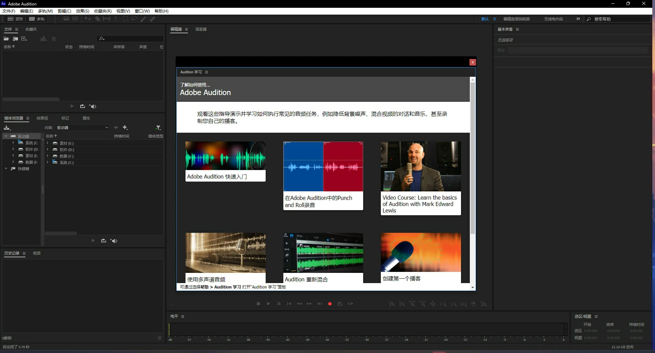Viewport: 655px width, 353px height.
Task: Open the 创建第一个播客 tutorial
Action: [421, 258]
